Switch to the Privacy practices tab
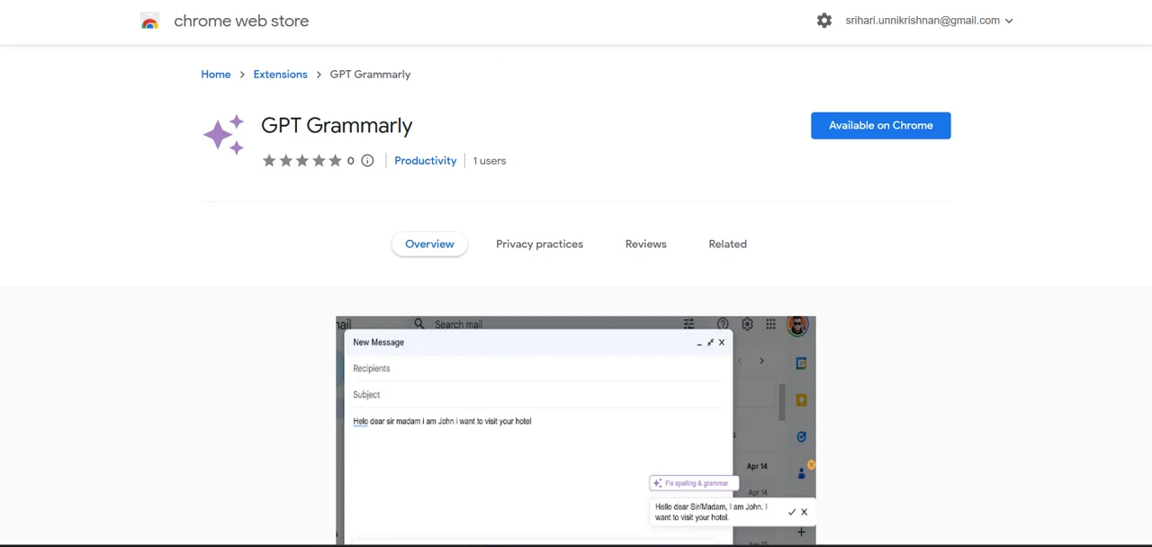The image size is (1152, 547). (539, 244)
